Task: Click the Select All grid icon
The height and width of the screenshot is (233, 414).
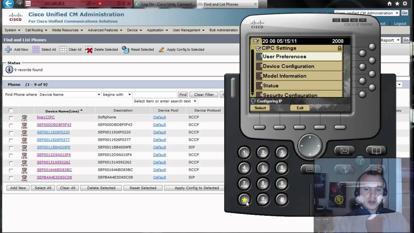Action: pos(36,50)
